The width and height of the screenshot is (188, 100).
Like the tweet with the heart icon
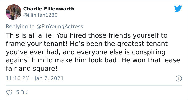click(x=9, y=92)
